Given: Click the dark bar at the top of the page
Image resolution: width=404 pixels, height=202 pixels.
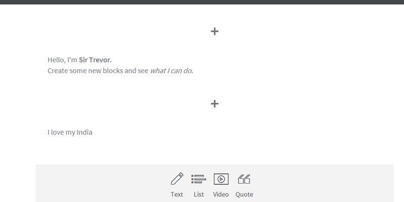Looking at the screenshot, I should [x=202, y=2].
